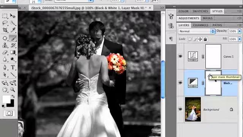Open the Layers panel options menu
Image resolution: width=243 pixels, height=137 pixels.
[240, 25]
